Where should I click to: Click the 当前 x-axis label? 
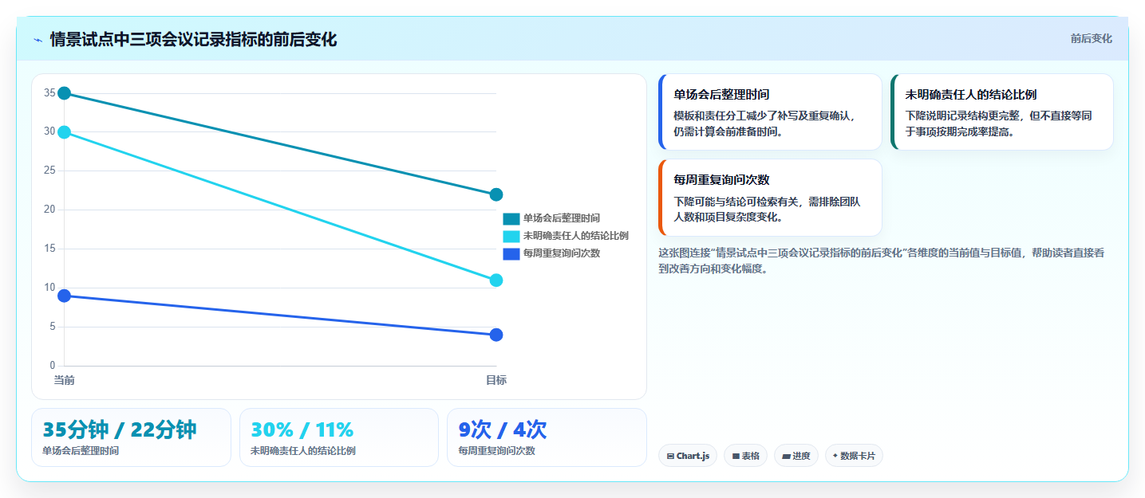(x=64, y=380)
